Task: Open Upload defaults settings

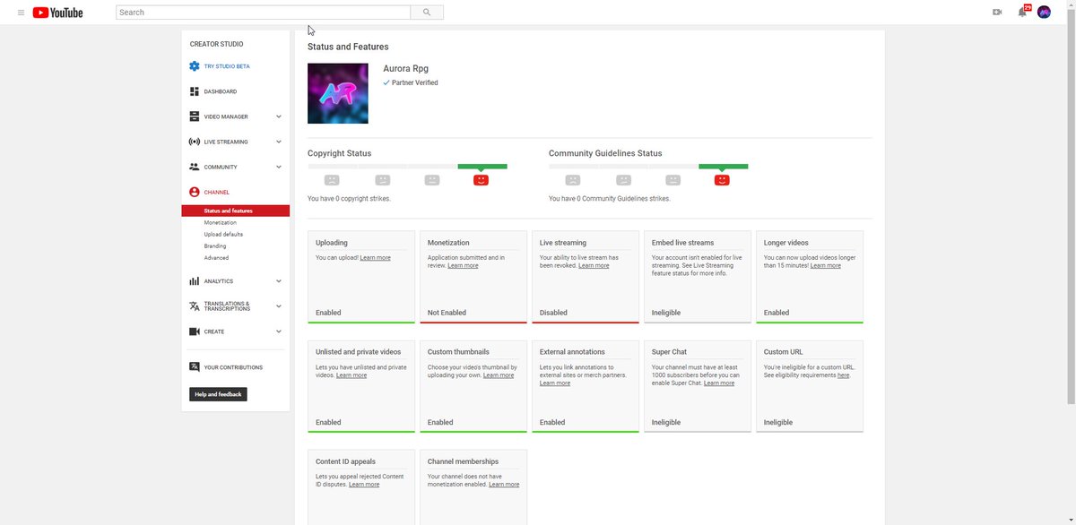Action: 223,234
